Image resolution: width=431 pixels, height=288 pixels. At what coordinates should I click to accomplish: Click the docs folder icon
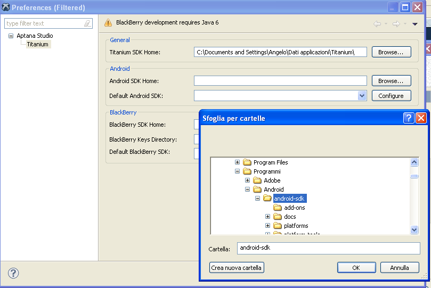coord(278,217)
